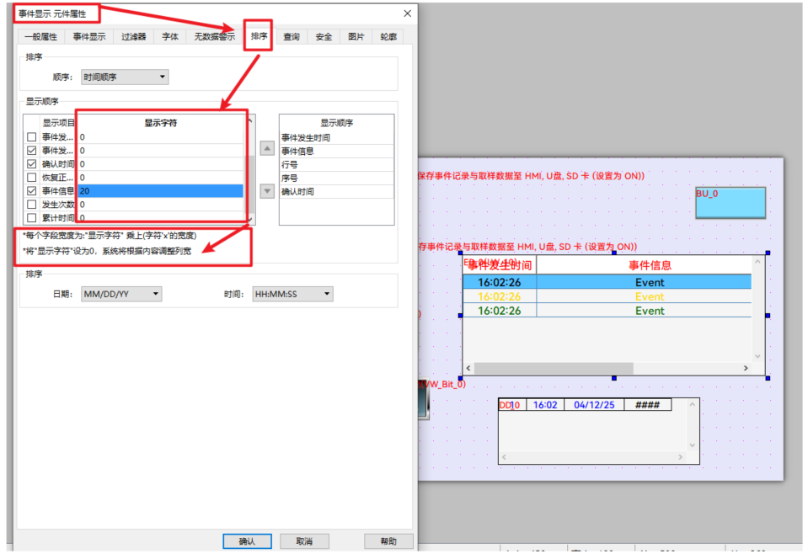The width and height of the screenshot is (808, 554).
Task: Open the 过滤器 tab
Action: (133, 37)
